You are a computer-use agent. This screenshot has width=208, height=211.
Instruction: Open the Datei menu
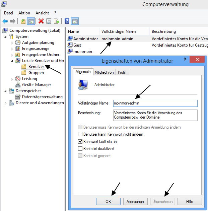coord(8,13)
